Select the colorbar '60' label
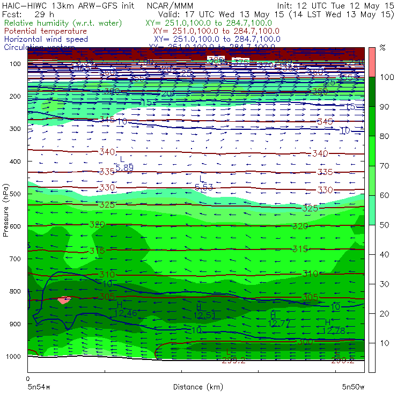397x397 pixels. [x=384, y=195]
